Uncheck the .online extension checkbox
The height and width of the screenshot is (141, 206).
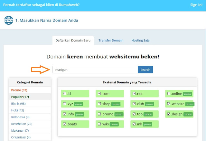(169, 94)
